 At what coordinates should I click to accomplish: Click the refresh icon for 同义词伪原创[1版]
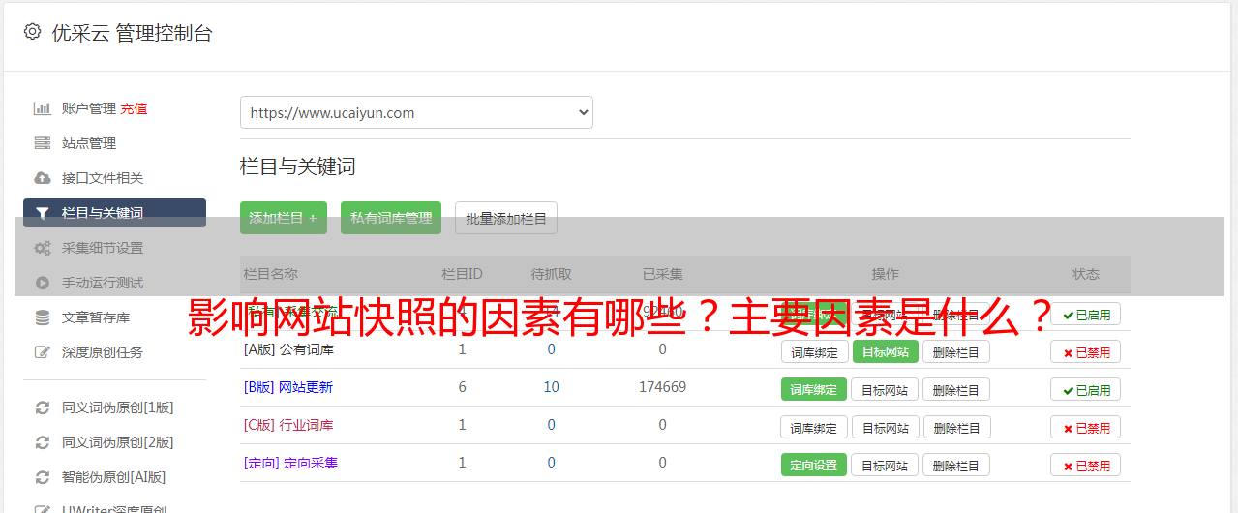click(x=42, y=407)
